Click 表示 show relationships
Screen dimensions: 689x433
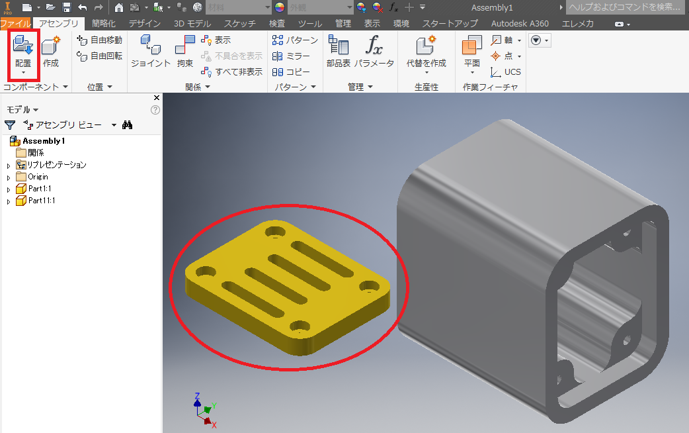(x=216, y=40)
